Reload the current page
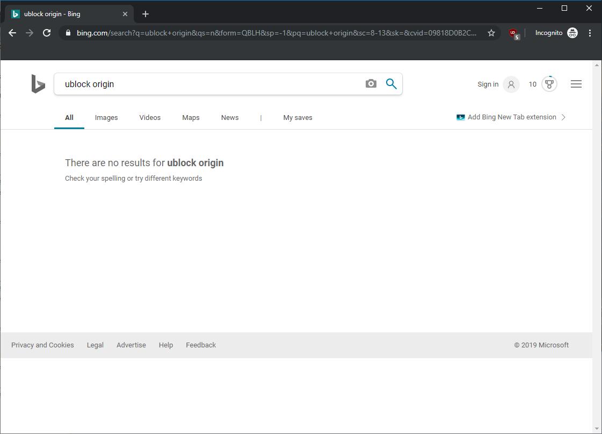 [x=47, y=33]
